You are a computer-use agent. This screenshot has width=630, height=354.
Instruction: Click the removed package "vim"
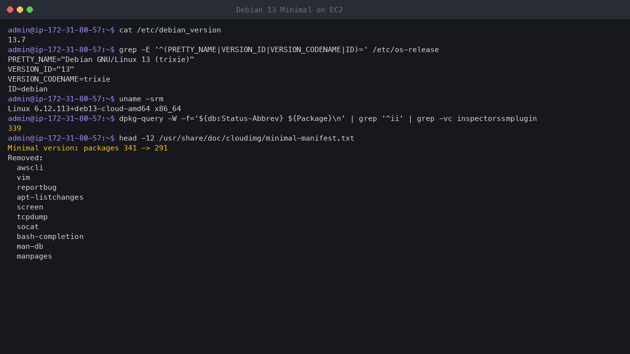coord(23,177)
